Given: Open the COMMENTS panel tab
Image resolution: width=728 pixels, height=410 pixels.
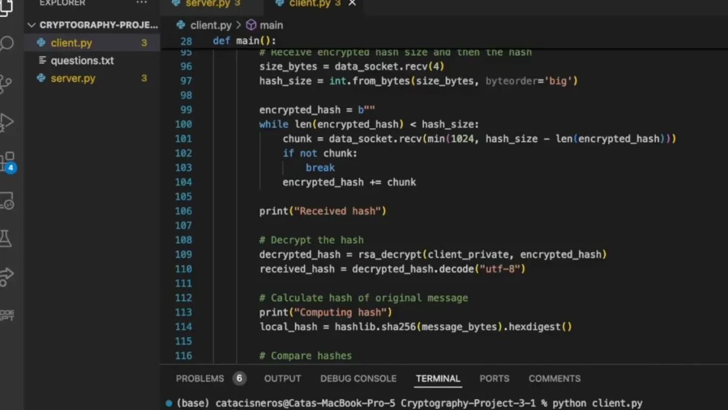Looking at the screenshot, I should tap(554, 378).
